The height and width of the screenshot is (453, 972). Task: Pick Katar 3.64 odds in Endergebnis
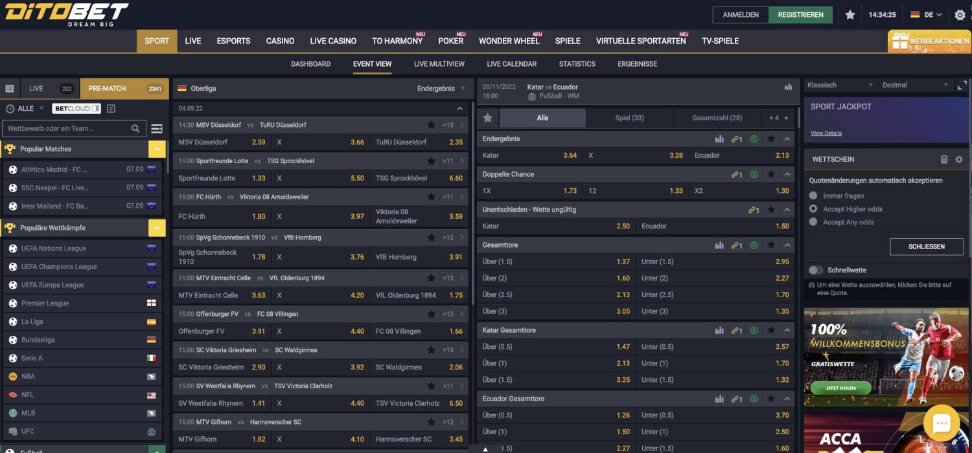coord(530,155)
